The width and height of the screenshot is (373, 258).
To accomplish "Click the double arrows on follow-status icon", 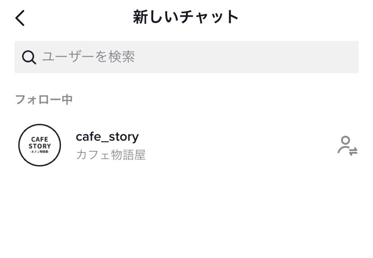I will [x=353, y=151].
